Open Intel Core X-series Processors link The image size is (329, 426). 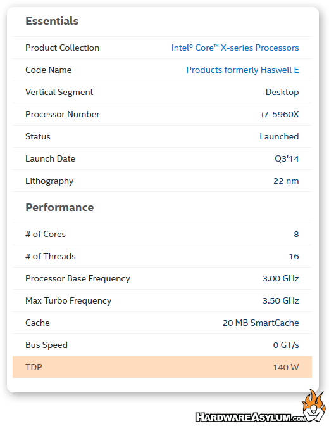point(235,48)
